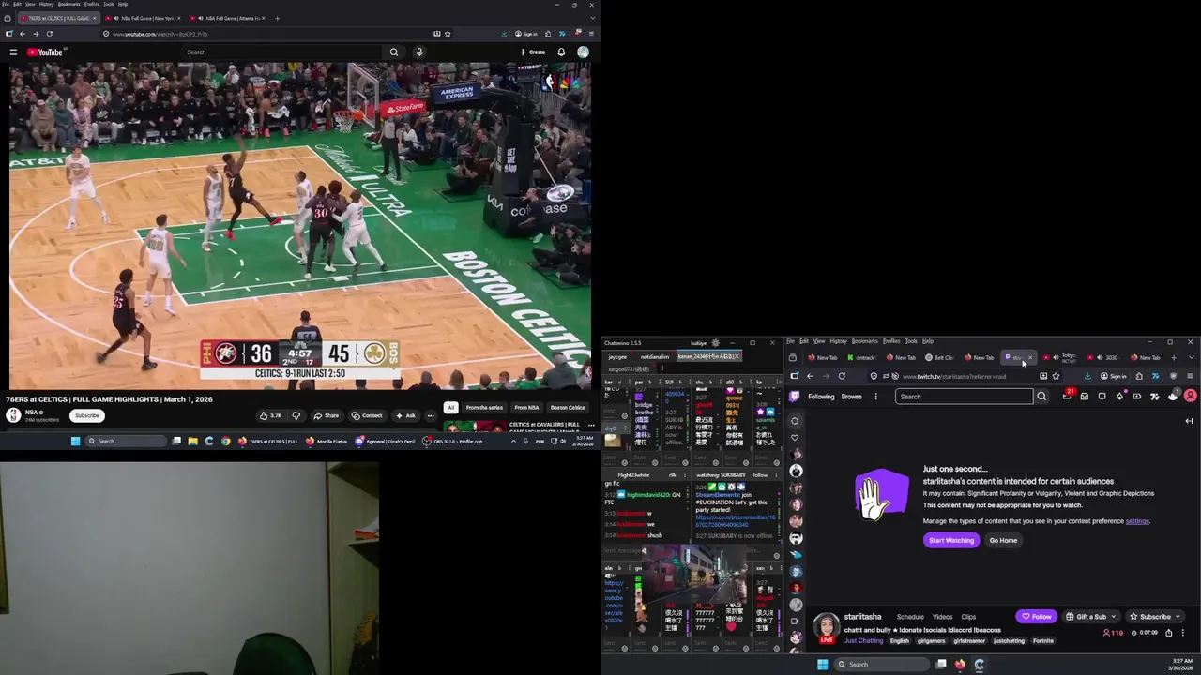Open the Twitch browser application hamburger menu
1201x675 pixels.
pos(1191,376)
